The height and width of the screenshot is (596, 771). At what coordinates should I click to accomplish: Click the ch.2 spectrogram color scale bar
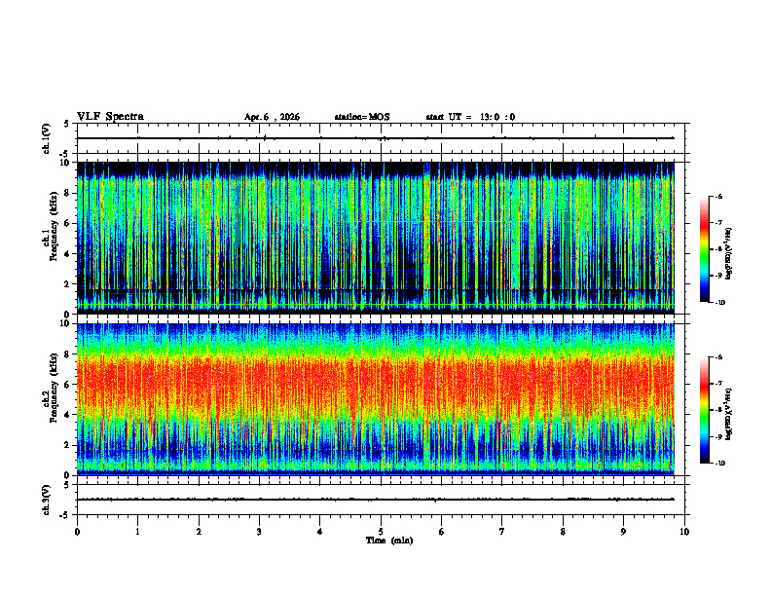(704, 410)
